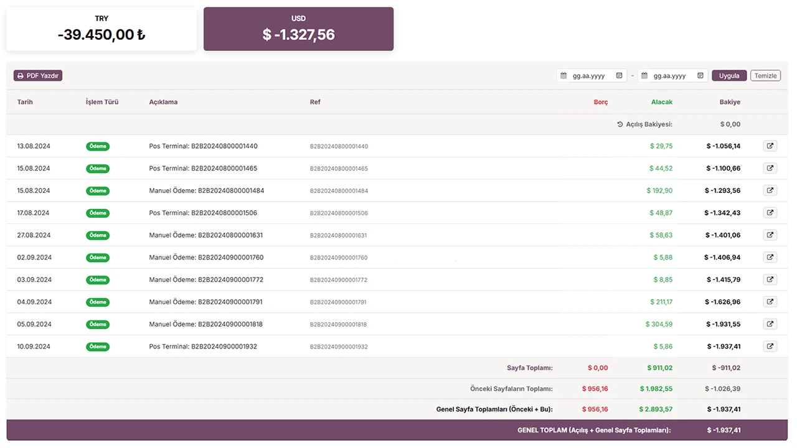Viewport: 797px width, 448px height.
Task: Click the USD amount $ -1.327,56
Action: click(x=299, y=35)
